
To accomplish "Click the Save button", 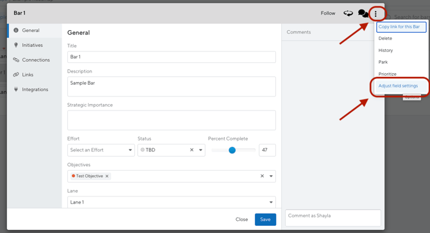I will pyautogui.click(x=266, y=220).
